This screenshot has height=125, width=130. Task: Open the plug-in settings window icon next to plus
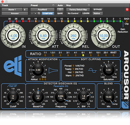click(39, 13)
